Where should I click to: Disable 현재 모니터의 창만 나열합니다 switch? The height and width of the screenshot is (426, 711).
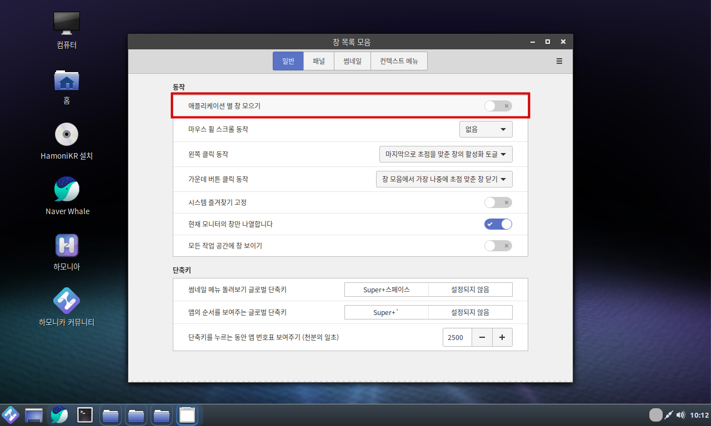(498, 224)
